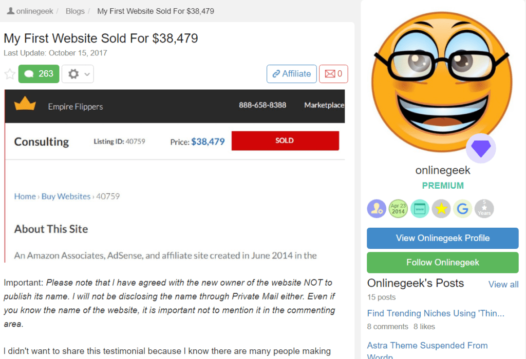The image size is (526, 359).
Task: Click the Google G badge icon
Action: (463, 209)
